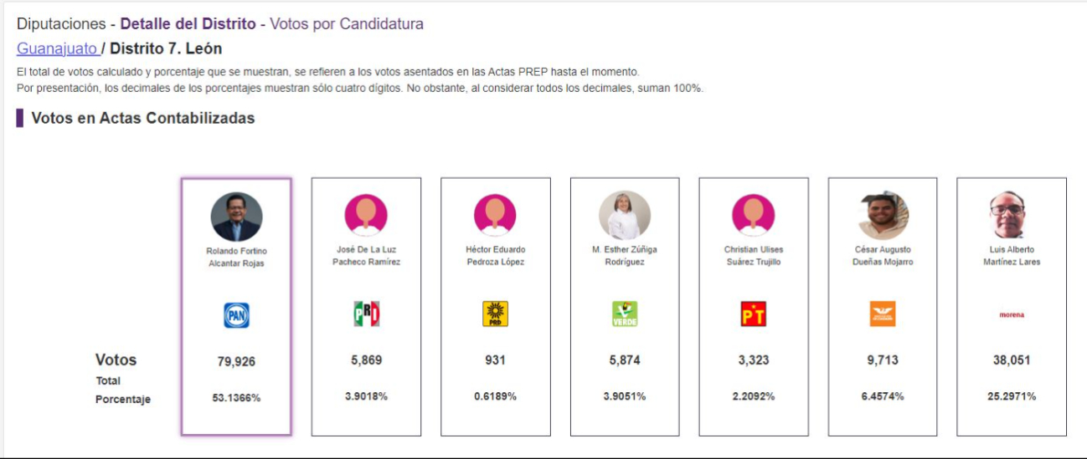Select the PRD party logo
Viewport: 1087px width, 459px height.
tap(495, 314)
